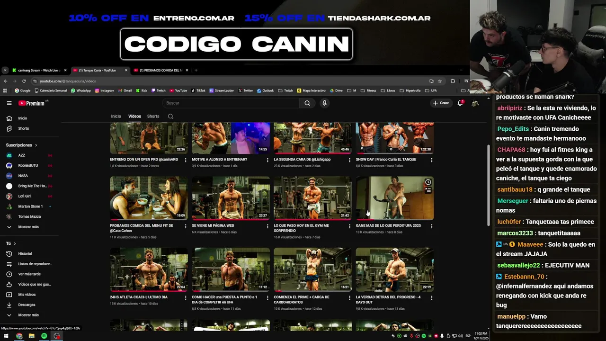Screen dimensions: 606x341
Task: Open a new browser tab
Action: point(196,70)
